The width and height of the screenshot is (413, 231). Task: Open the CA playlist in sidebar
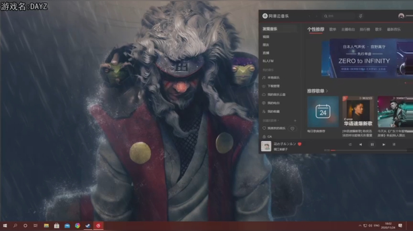(x=267, y=137)
